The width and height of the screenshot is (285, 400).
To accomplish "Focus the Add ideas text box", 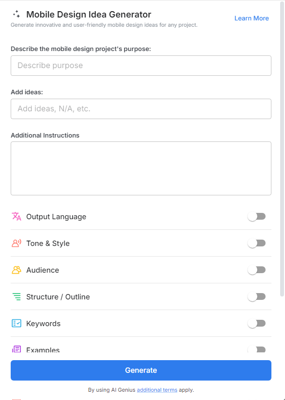I will [x=141, y=108].
